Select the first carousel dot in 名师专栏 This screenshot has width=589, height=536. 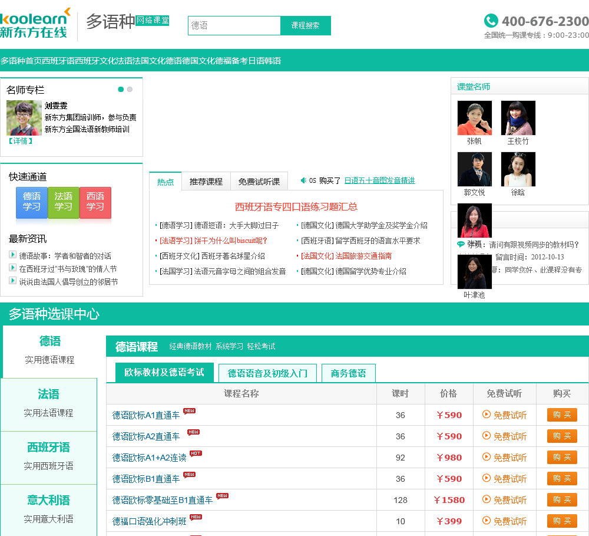[121, 89]
